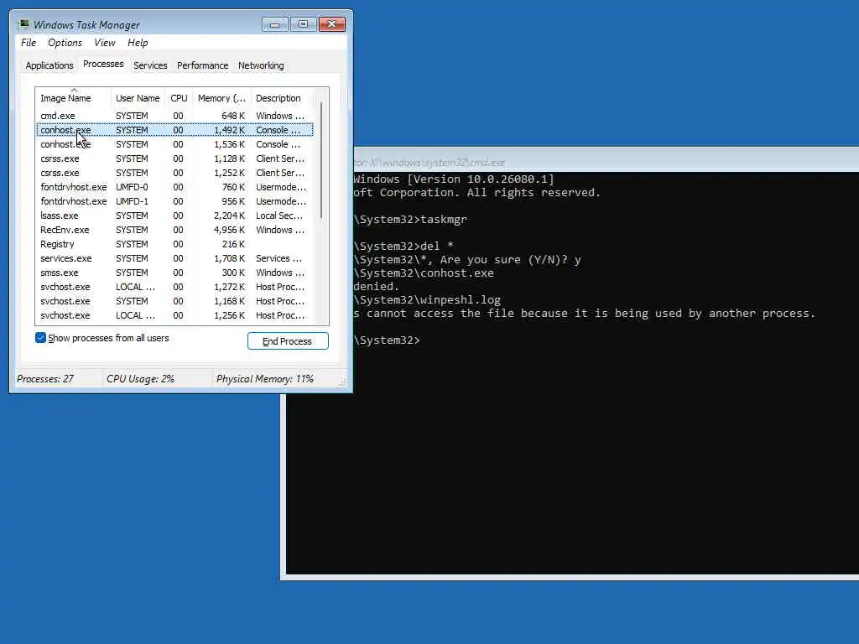Select the lsass.exe process row
This screenshot has height=644, width=859.
[x=174, y=216]
